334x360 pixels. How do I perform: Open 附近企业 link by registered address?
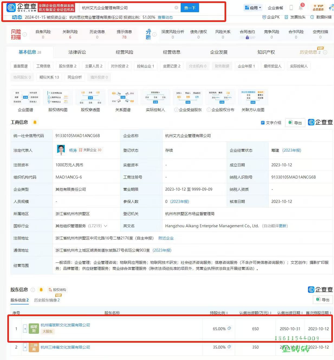pos(166,238)
